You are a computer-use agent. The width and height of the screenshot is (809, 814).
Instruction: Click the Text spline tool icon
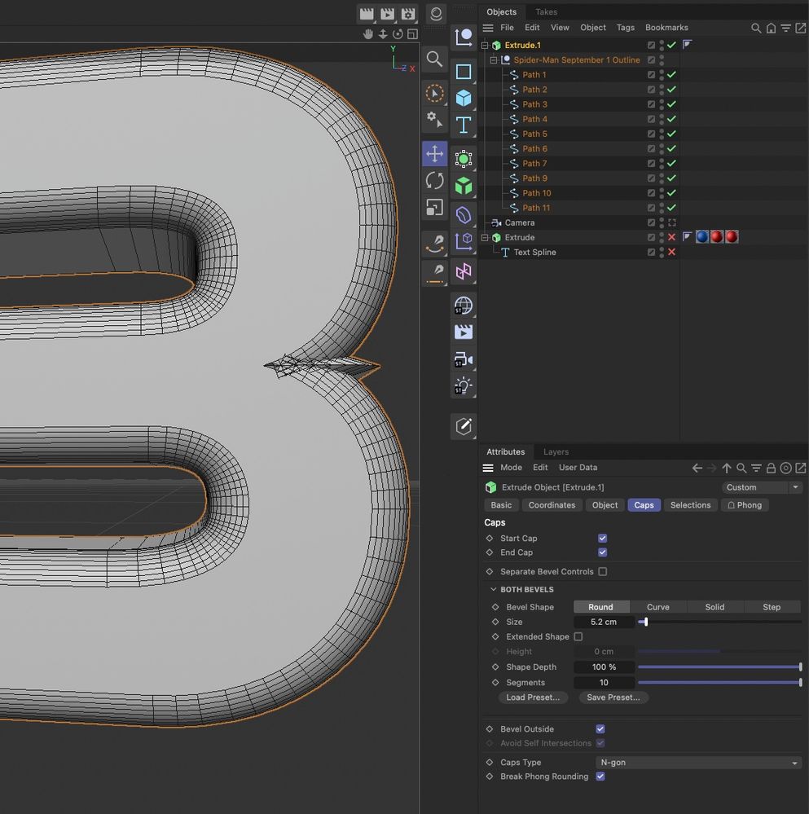click(464, 125)
